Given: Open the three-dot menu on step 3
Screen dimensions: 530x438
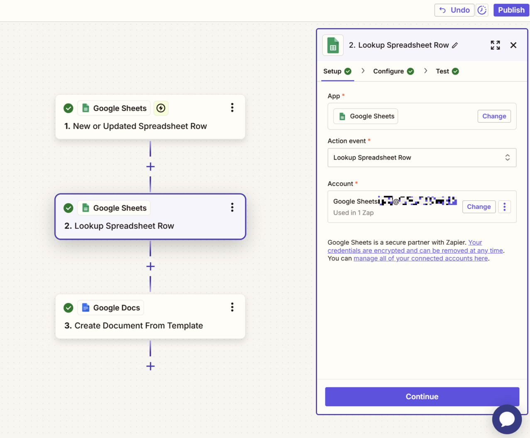Looking at the screenshot, I should [x=232, y=307].
